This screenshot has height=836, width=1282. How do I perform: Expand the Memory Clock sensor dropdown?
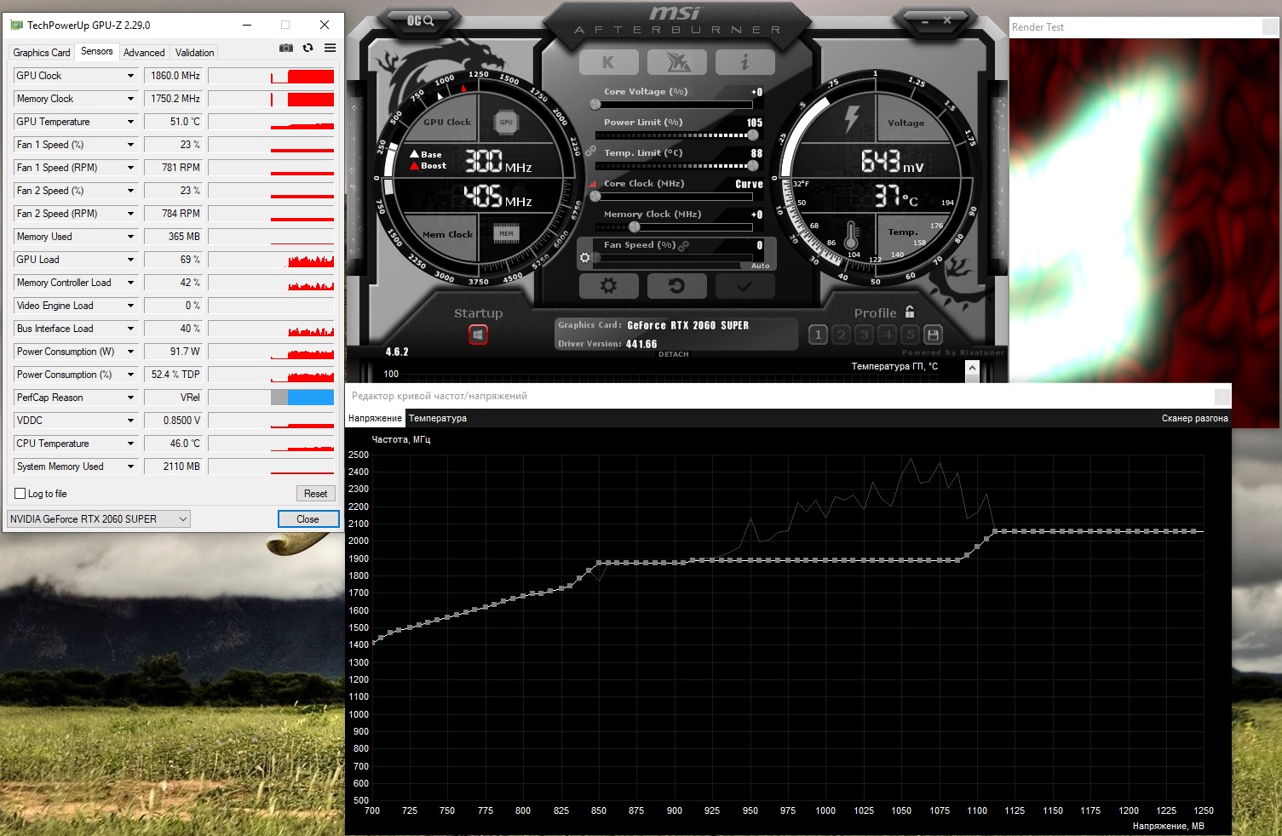coord(130,99)
